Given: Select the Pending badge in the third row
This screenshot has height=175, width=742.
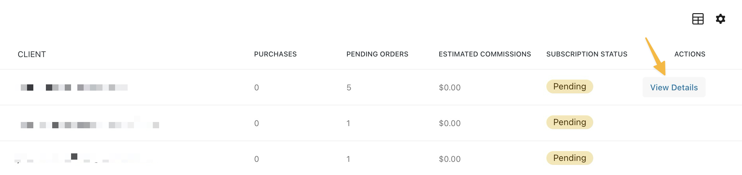Looking at the screenshot, I should tap(569, 158).
